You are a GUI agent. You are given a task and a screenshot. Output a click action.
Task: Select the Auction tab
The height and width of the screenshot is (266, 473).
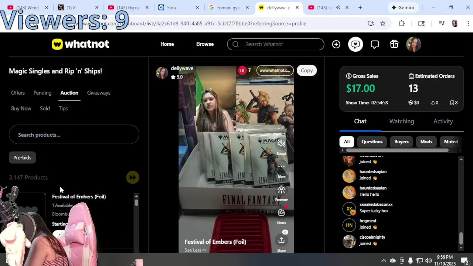[x=69, y=93]
